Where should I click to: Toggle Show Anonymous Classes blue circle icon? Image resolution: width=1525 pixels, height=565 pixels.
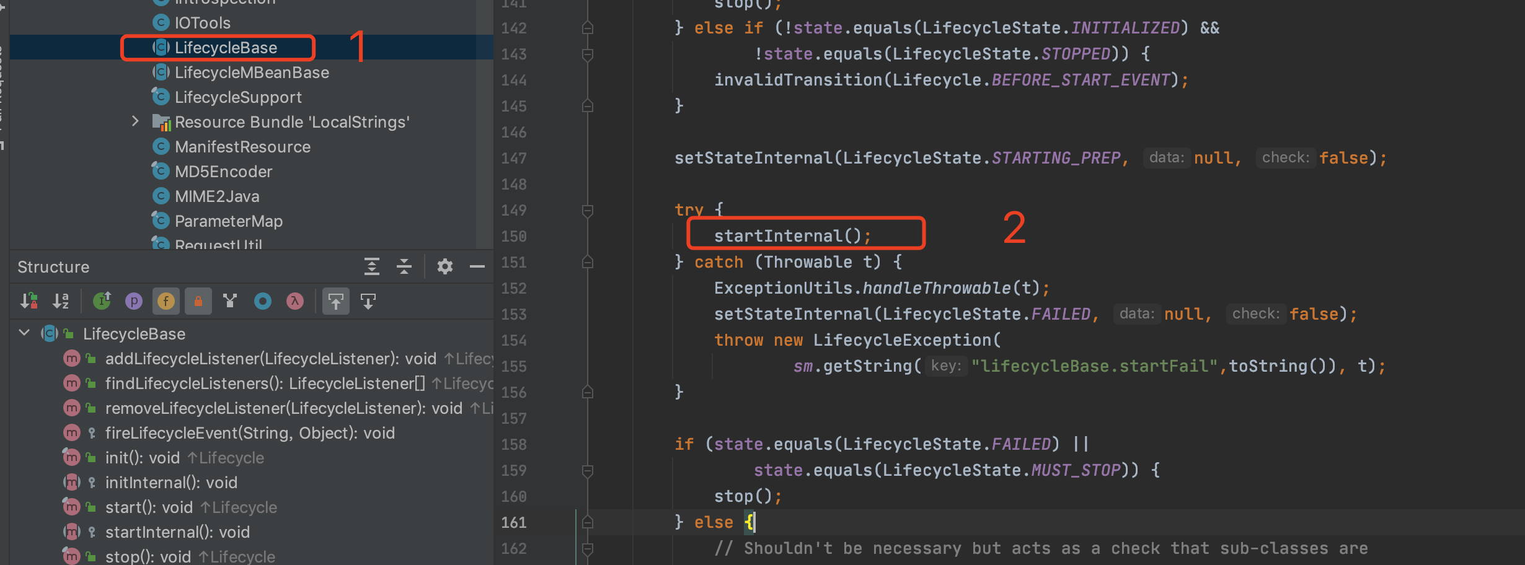coord(263,302)
